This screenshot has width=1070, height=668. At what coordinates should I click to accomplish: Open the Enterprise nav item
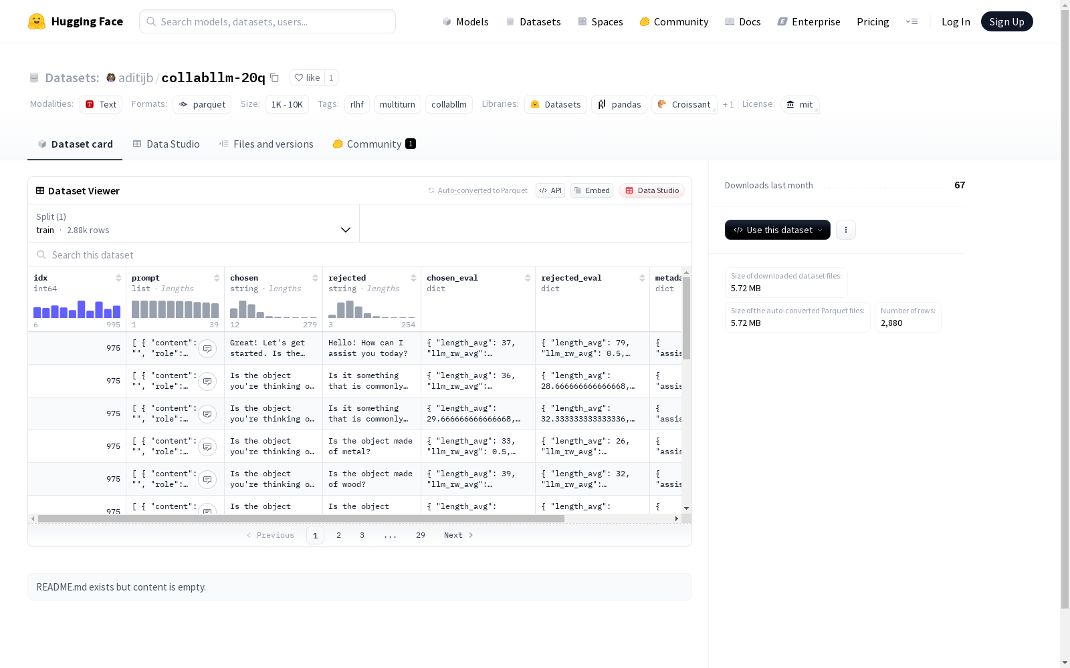[809, 21]
